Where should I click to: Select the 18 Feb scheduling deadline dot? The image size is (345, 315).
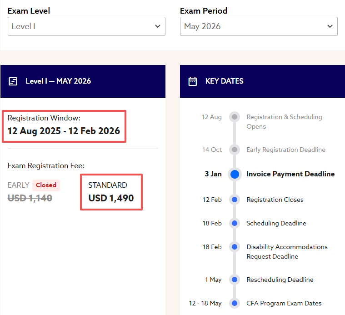point(235,223)
